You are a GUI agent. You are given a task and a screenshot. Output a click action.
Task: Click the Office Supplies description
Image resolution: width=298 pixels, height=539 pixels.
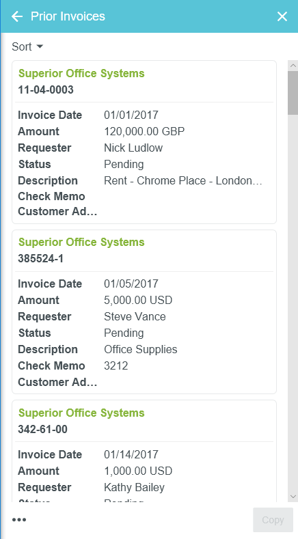[x=140, y=349]
